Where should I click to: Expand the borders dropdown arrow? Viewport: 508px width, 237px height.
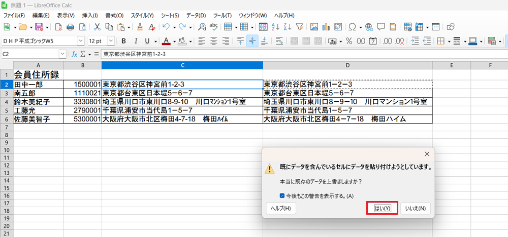(x=449, y=42)
